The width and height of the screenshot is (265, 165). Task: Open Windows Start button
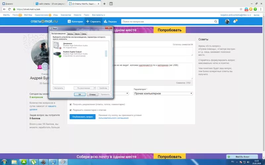pyautogui.click(x=4, y=162)
